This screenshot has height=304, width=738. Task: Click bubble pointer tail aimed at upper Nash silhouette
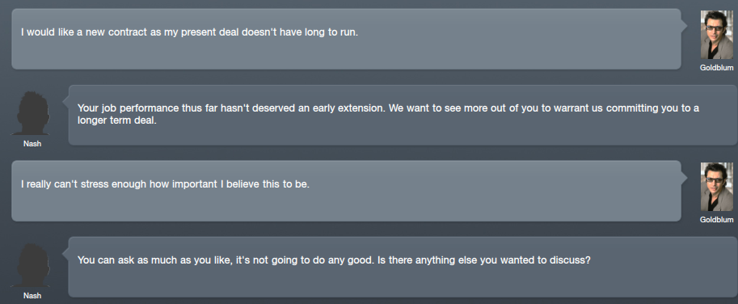[x=65, y=102]
